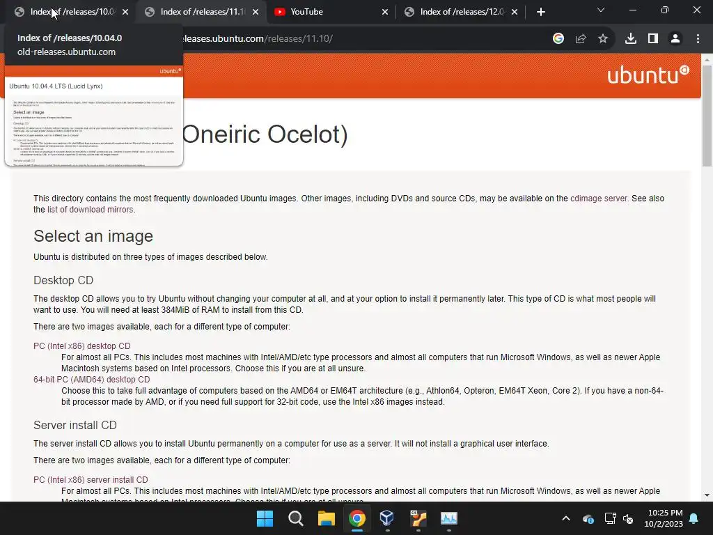Viewport: 713px width, 535px height.
Task: Download PC (Intel x86) desktop CD
Action: click(82, 346)
